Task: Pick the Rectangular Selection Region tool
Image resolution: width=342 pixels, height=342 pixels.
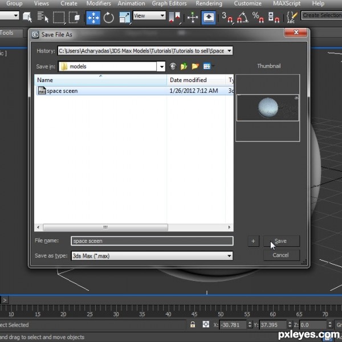Action: 59,18
